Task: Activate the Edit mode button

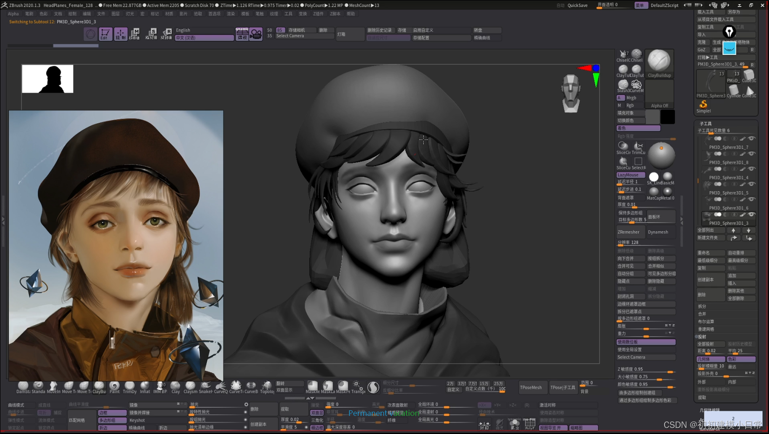Action: pyautogui.click(x=105, y=34)
